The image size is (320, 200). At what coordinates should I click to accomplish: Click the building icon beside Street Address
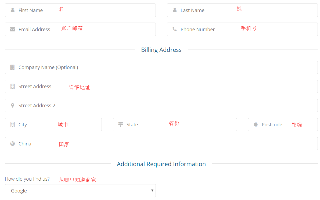click(12, 86)
